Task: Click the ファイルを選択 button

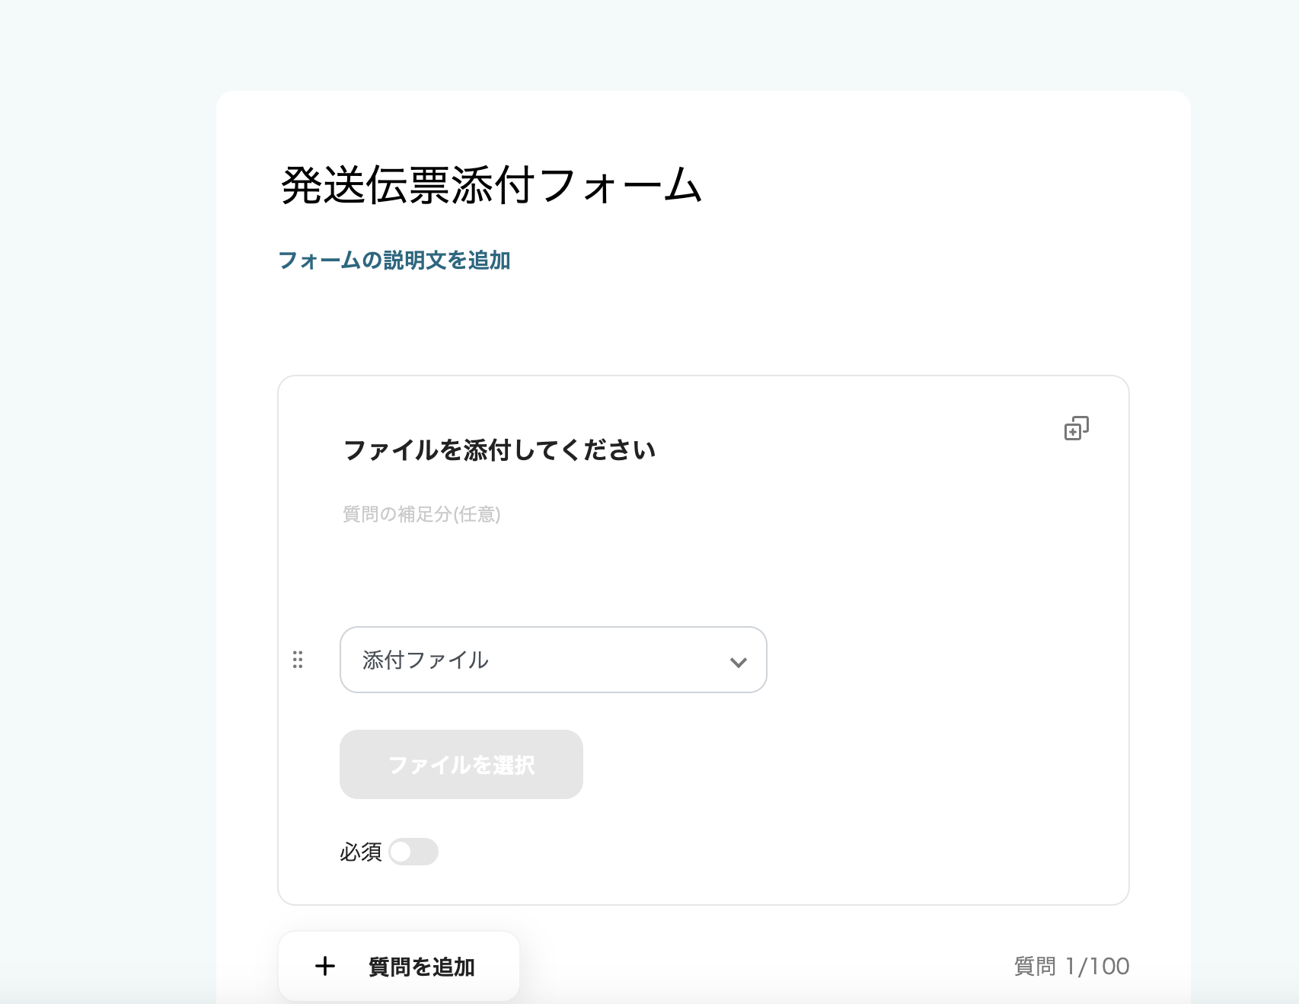Action: click(461, 764)
